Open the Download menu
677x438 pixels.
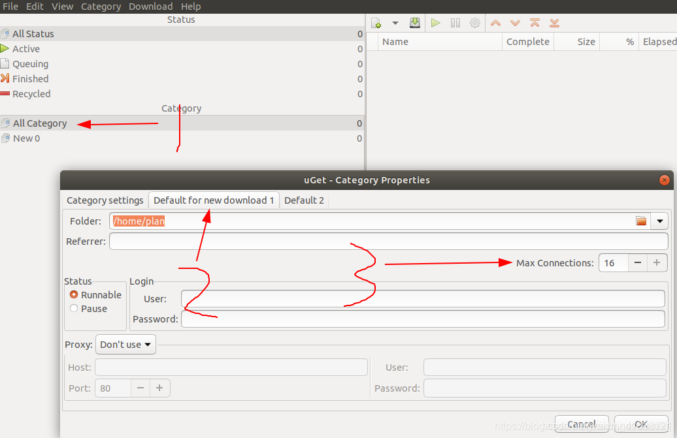click(151, 7)
